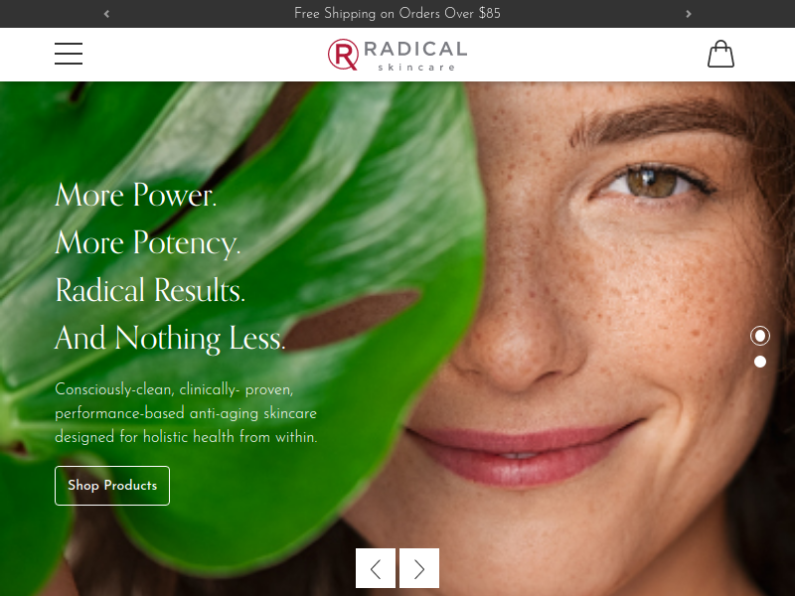Click the RADICAL skincare wordmark
Screen dimensions: 795x596
coord(415,56)
